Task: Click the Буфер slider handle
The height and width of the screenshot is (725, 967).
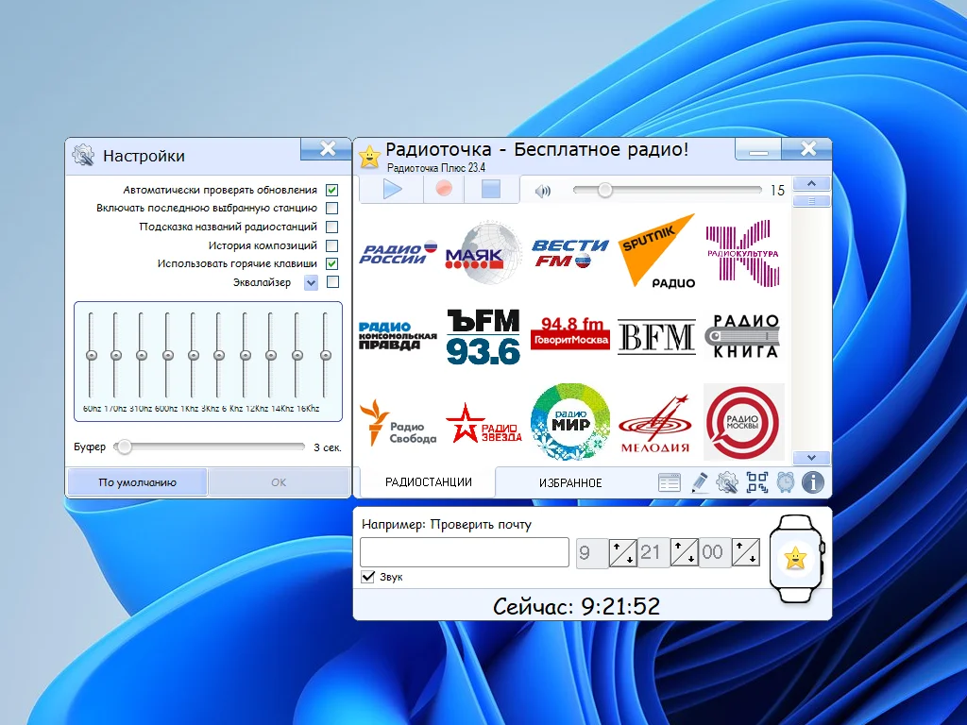Action: pos(124,447)
